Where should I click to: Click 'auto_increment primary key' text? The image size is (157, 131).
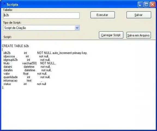pyautogui.click(x=70, y=53)
